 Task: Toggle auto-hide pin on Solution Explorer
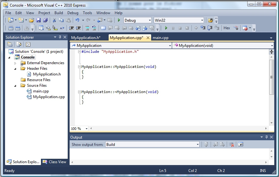click(60, 37)
